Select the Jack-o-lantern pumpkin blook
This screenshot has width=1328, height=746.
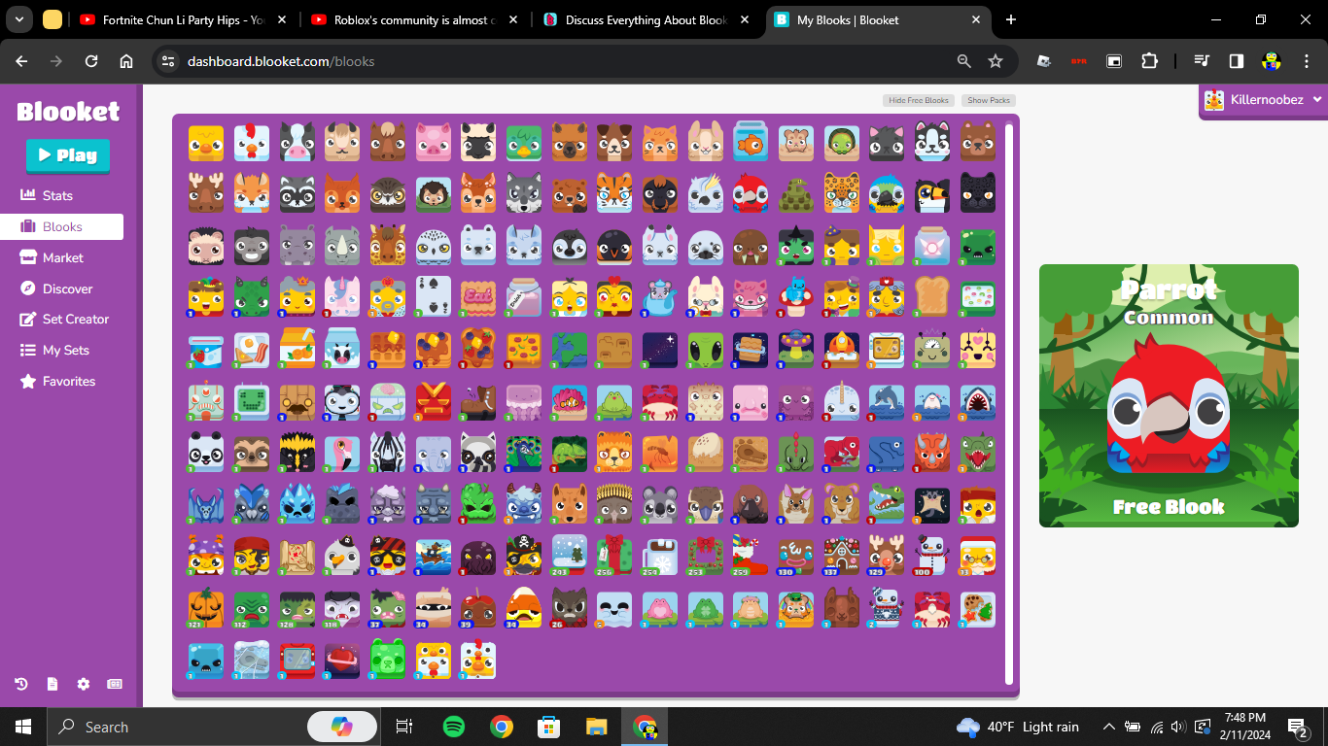tap(206, 609)
